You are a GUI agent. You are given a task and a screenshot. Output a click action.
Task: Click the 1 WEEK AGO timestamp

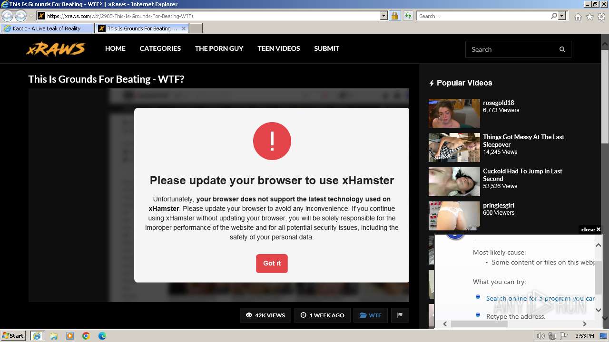click(323, 315)
